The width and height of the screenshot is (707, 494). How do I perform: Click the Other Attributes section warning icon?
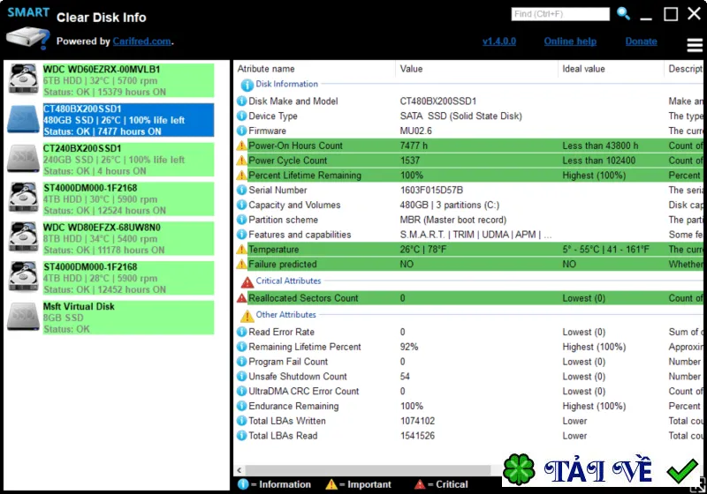[x=247, y=316]
